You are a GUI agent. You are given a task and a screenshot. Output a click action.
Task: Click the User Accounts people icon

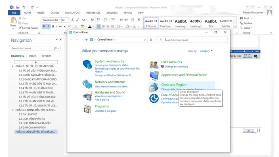pyautogui.click(x=154, y=65)
